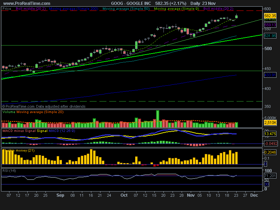Click the MACD minus Signal label
Screen dimensions: 280x210
point(19,131)
